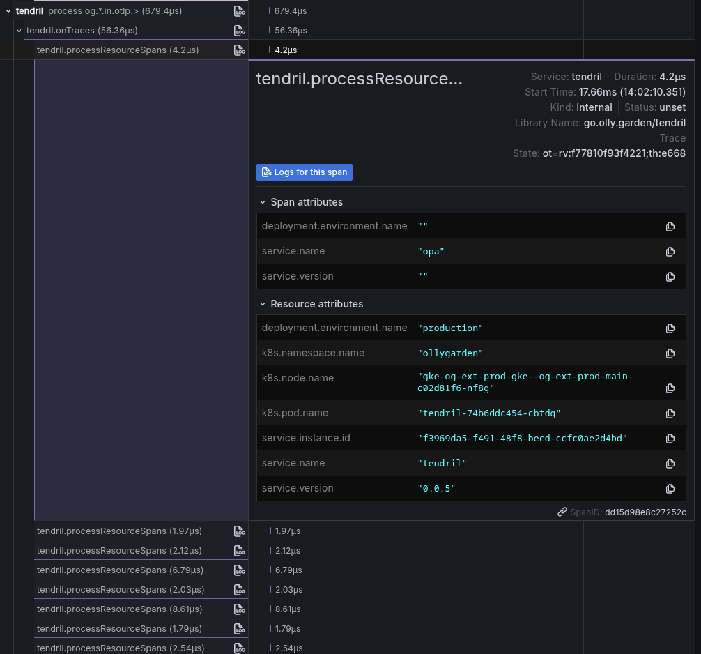This screenshot has height=654, width=701.
Task: Collapse the tendril.onTraces span children
Action: click(19, 31)
